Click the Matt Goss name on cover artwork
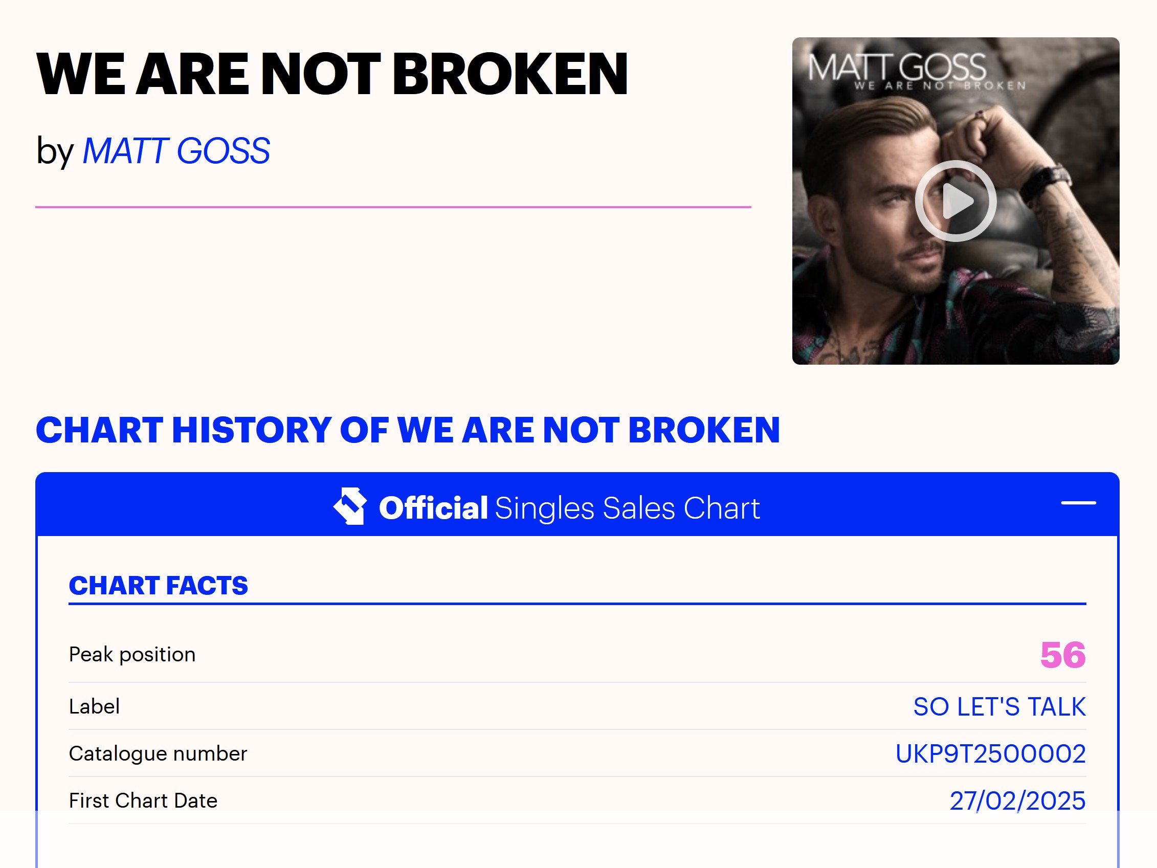 coord(897,67)
